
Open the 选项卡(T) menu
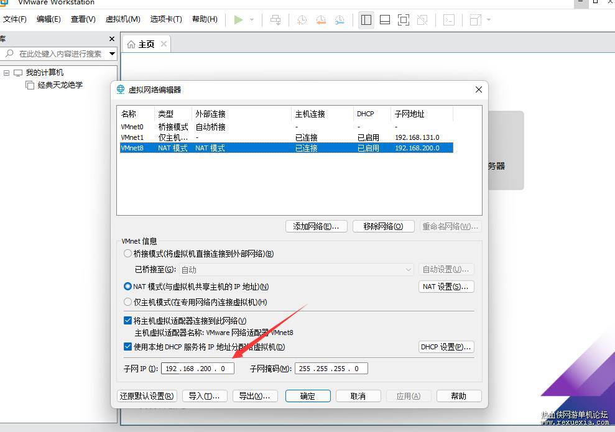(x=166, y=19)
